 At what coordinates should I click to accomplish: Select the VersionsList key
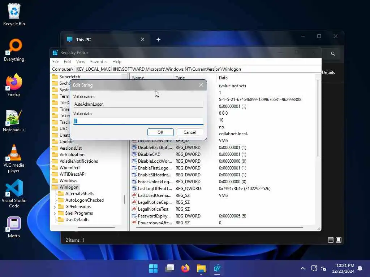70,148
